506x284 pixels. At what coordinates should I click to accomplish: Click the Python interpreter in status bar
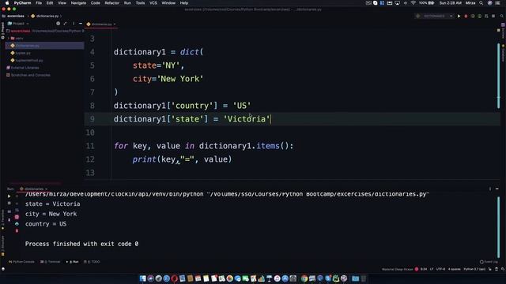click(x=474, y=269)
